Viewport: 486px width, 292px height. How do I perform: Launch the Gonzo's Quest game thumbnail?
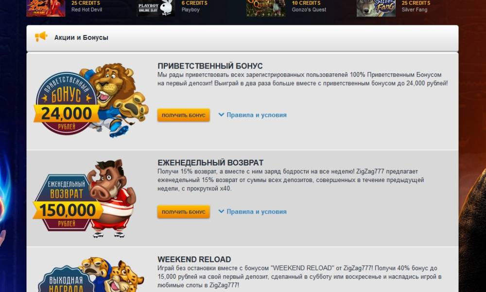(x=266, y=8)
